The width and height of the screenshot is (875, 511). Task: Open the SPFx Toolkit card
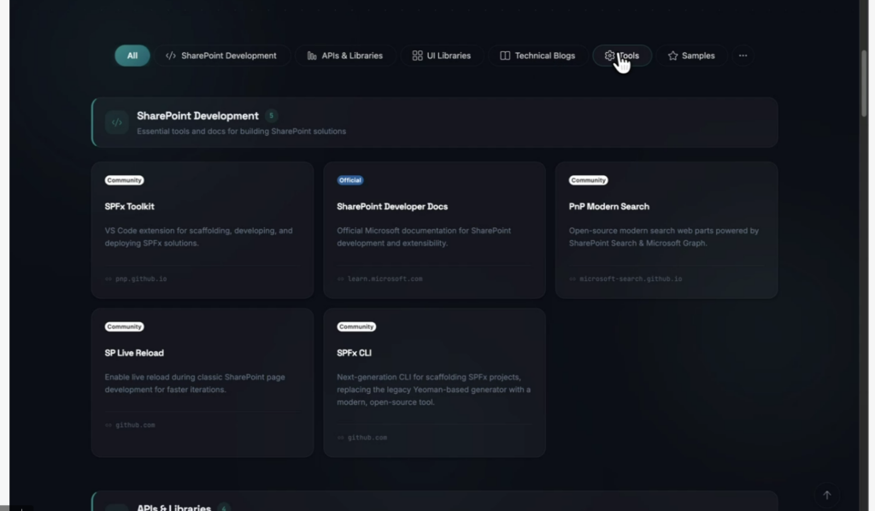[x=203, y=231]
